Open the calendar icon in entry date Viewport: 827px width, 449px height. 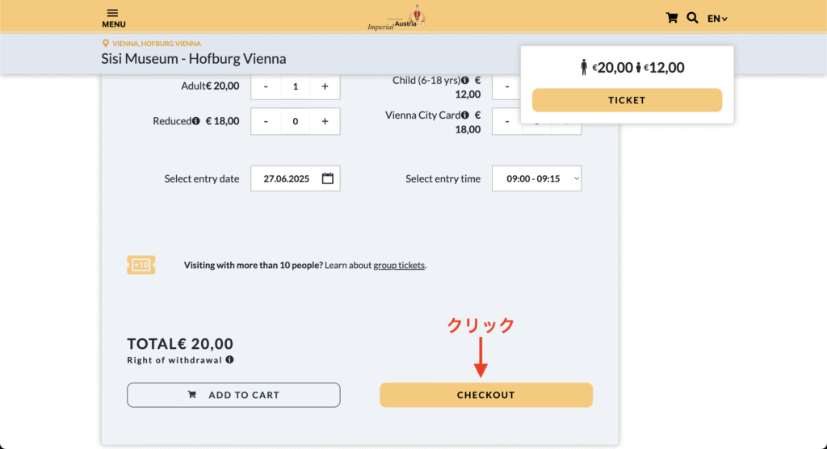(327, 178)
